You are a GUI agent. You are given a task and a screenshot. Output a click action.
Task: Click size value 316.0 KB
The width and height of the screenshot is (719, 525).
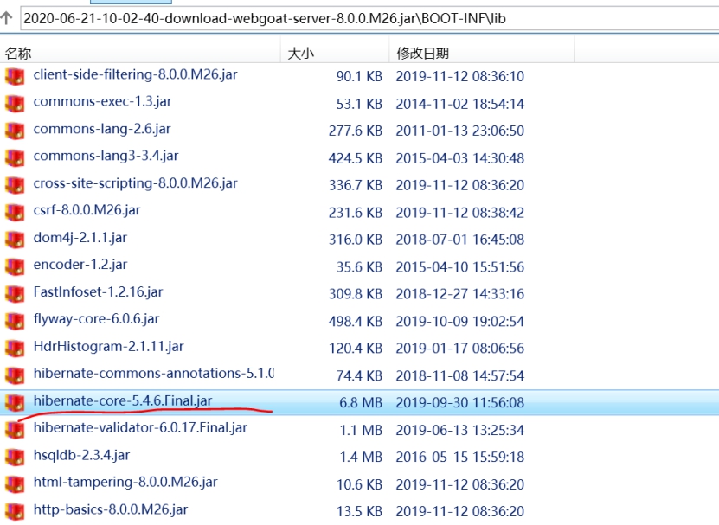click(x=356, y=240)
